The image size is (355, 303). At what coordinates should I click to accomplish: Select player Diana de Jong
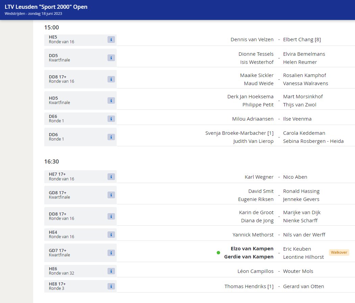(257, 221)
